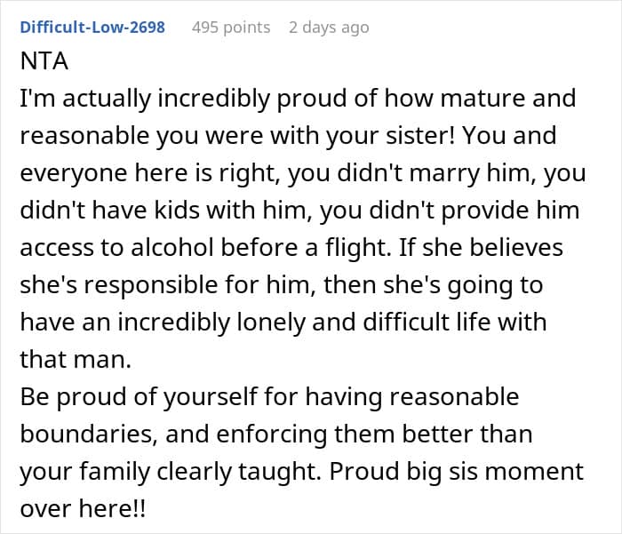Viewport: 622px width, 534px height.
Task: Click the phrase "access to alcohol before a flight"
Action: coord(203,248)
